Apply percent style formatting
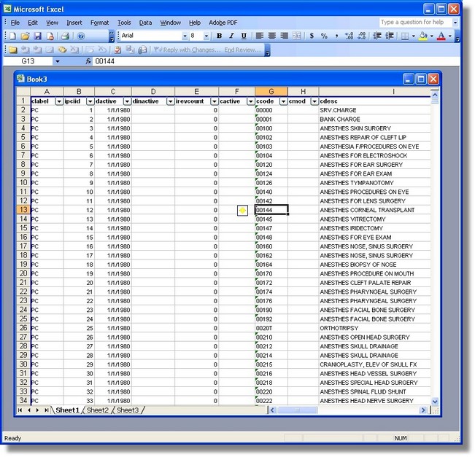 click(x=324, y=36)
